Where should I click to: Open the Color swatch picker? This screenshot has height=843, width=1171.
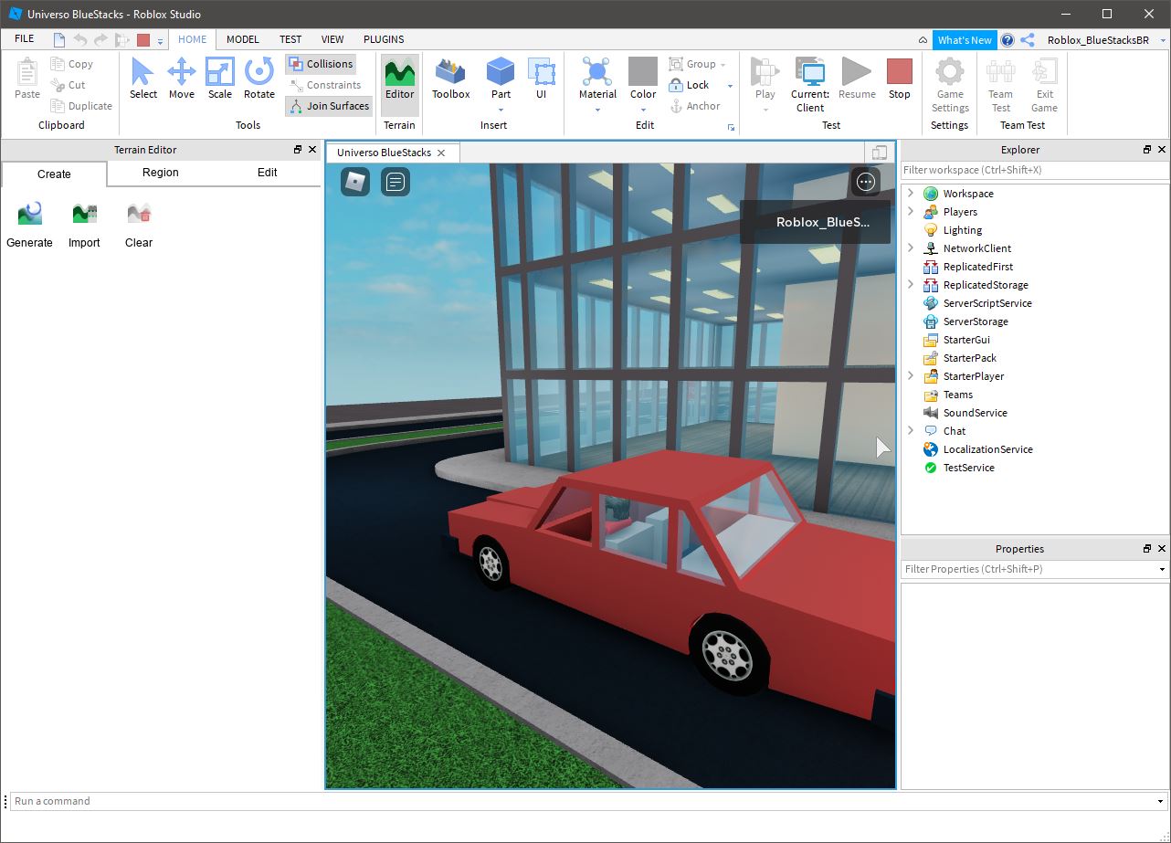click(643, 79)
